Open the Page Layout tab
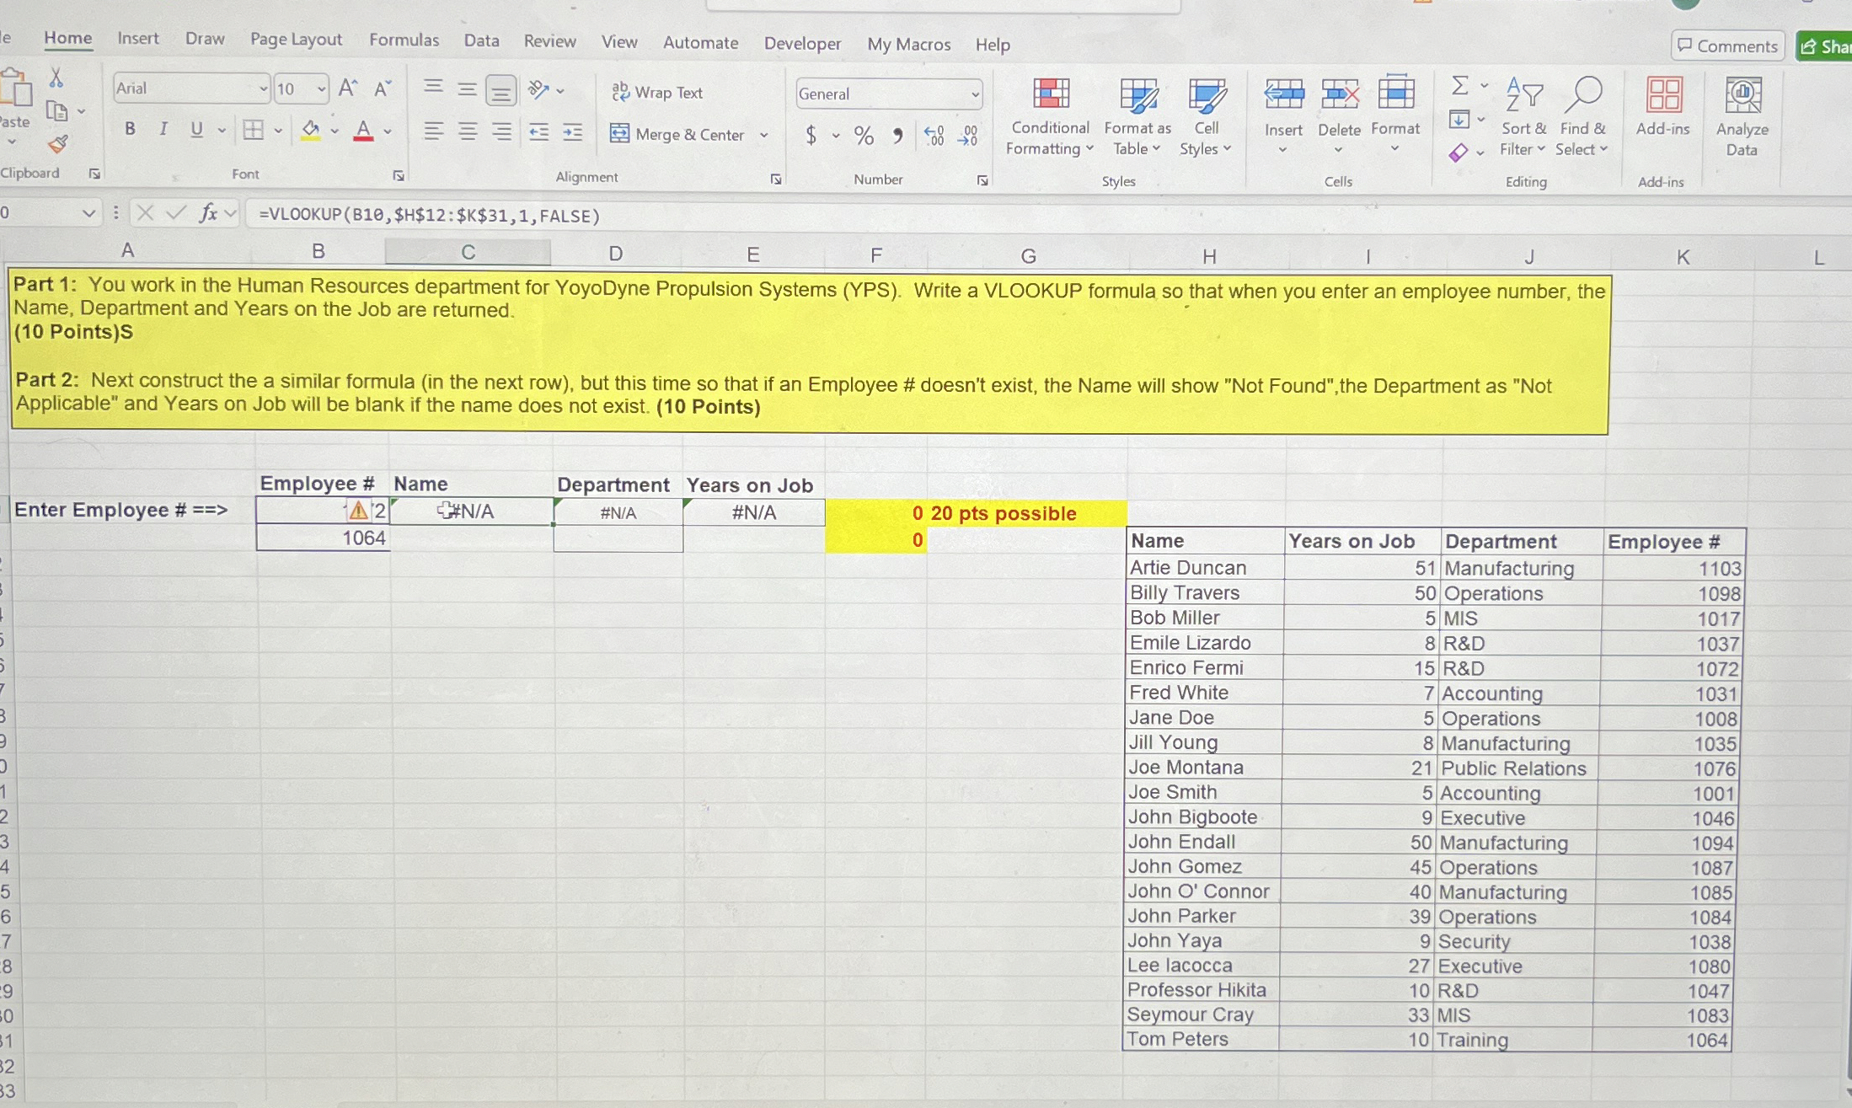The height and width of the screenshot is (1108, 1852). point(296,39)
